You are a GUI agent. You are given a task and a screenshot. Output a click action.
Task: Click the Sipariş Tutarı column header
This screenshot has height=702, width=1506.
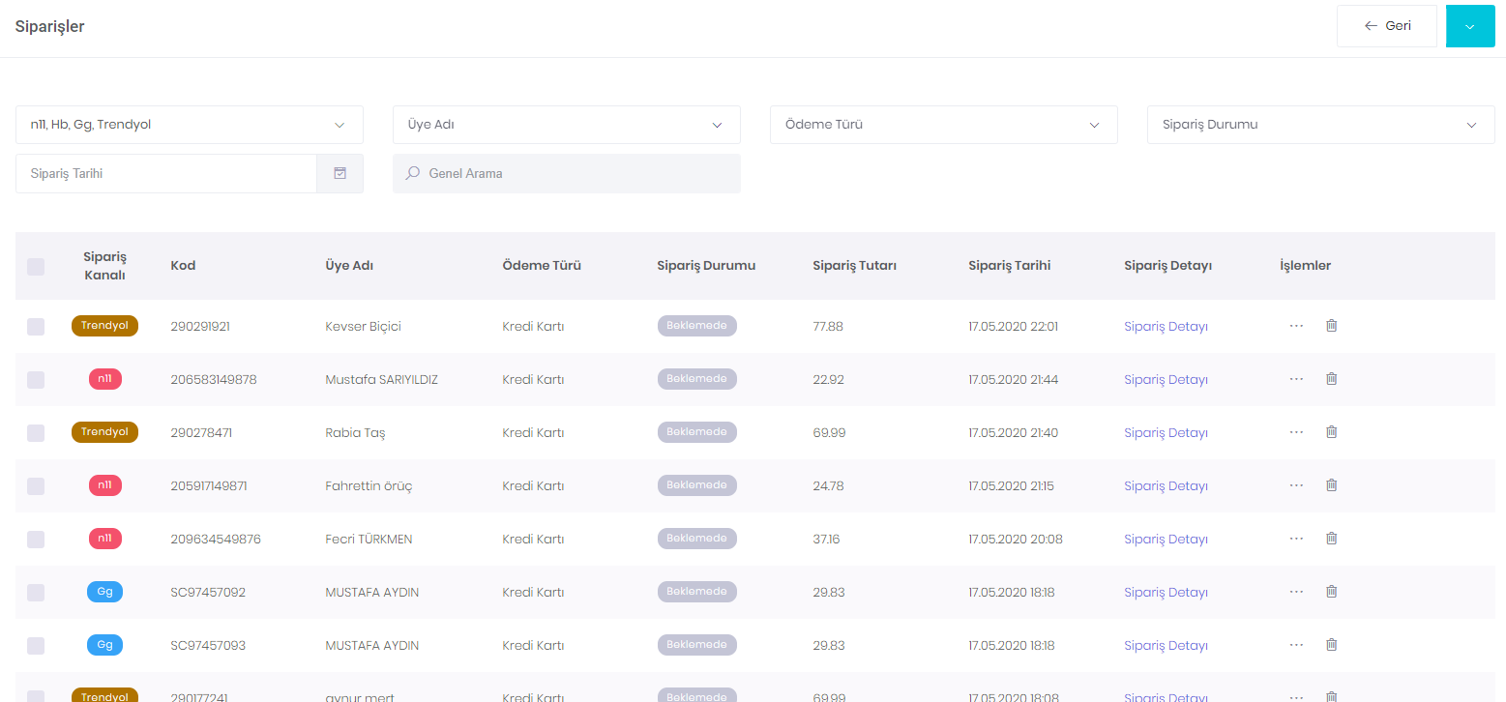[x=854, y=266]
